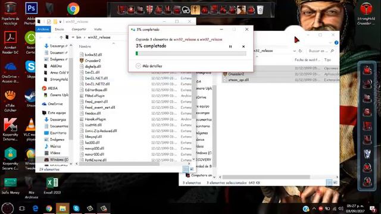Open Google Chrome desktop shortcut
The width and height of the screenshot is (381, 214).
(x=73, y=9)
